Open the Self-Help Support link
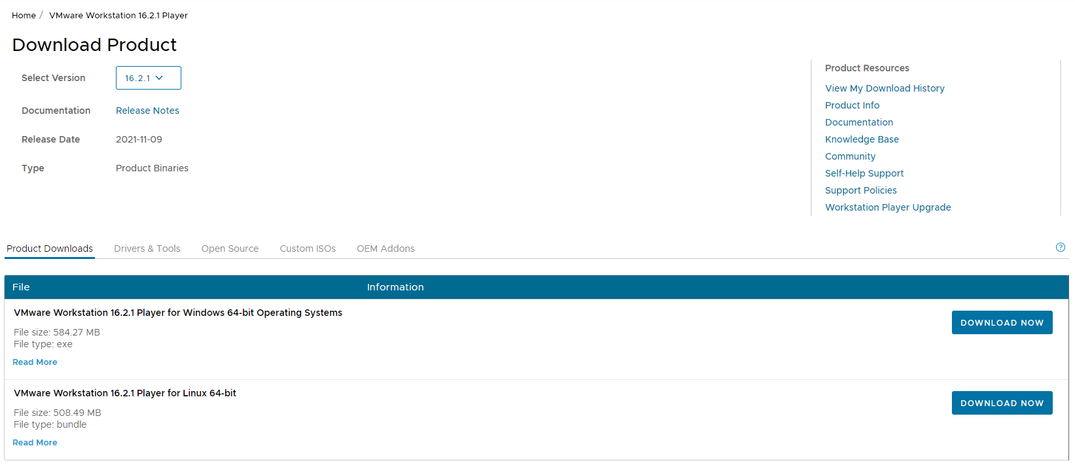The width and height of the screenshot is (1075, 465). (x=864, y=173)
